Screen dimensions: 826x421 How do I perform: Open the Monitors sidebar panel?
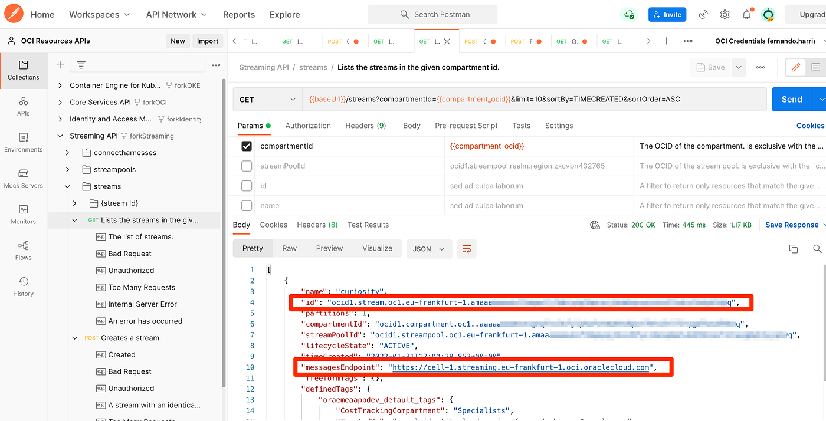[x=24, y=214]
